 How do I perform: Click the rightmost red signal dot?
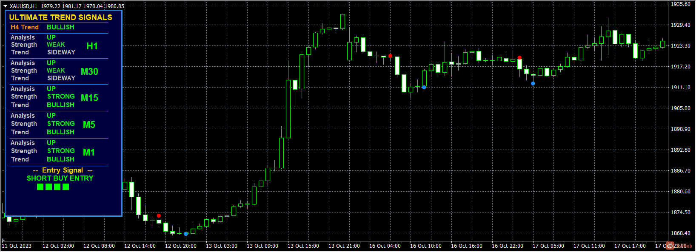519,57
